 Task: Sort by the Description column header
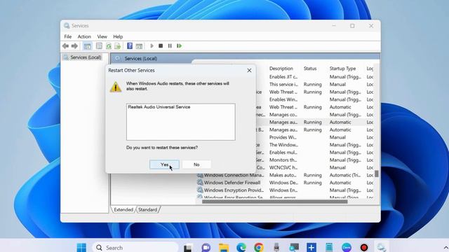(281, 69)
